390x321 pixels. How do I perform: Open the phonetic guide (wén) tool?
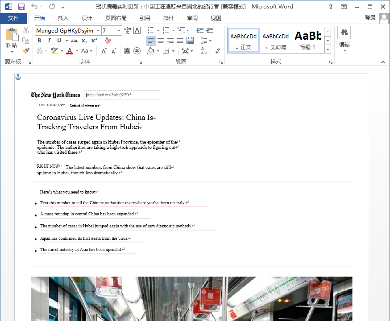[x=127, y=30]
